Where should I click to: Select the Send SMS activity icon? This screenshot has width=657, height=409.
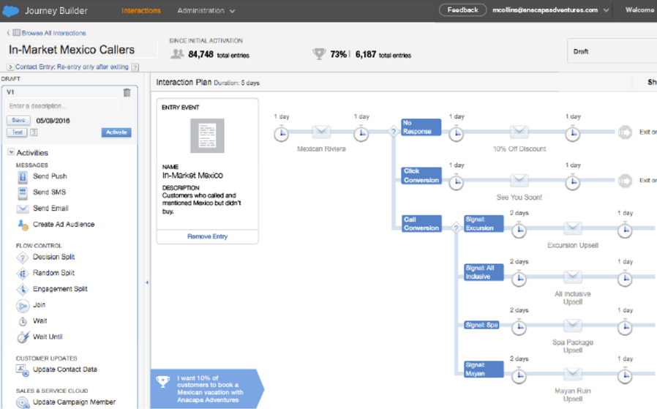click(x=23, y=192)
